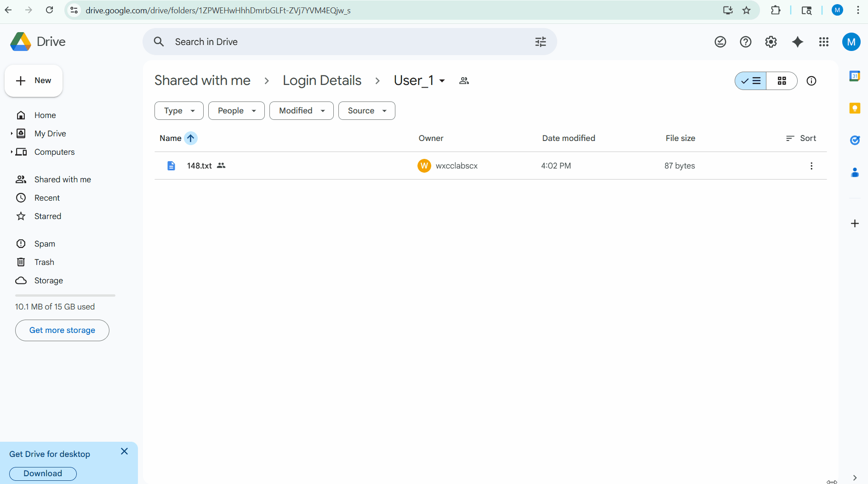Screen dimensions: 868x484
Task: Open Trash in the sidebar
Action: coord(44,262)
